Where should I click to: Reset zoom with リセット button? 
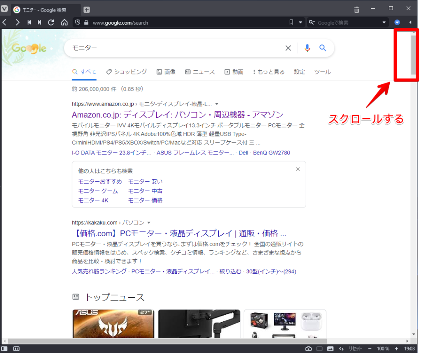(355, 349)
